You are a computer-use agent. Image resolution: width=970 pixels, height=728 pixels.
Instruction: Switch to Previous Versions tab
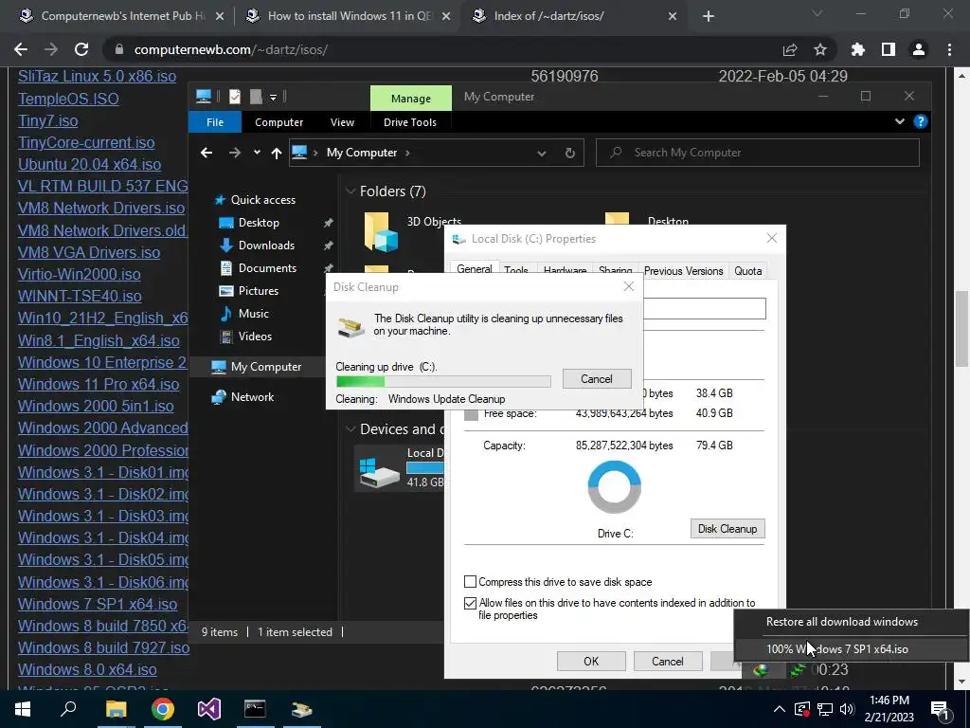click(684, 270)
